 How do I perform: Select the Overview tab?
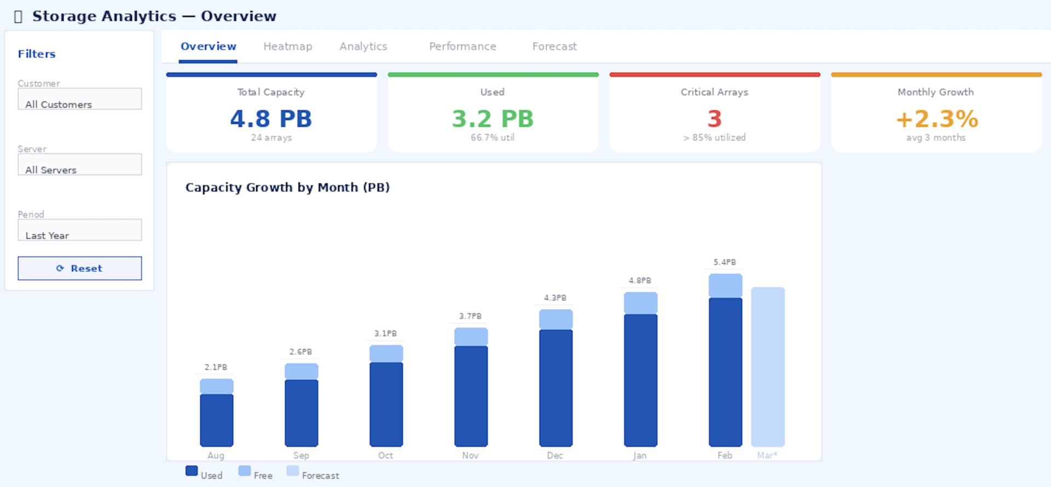(208, 47)
